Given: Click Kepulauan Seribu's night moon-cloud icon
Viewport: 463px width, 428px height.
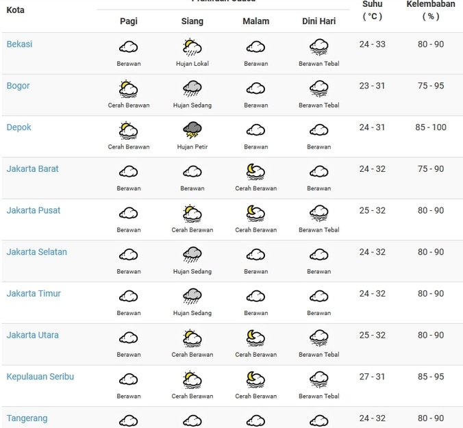Looking at the screenshot, I should coord(255,379).
